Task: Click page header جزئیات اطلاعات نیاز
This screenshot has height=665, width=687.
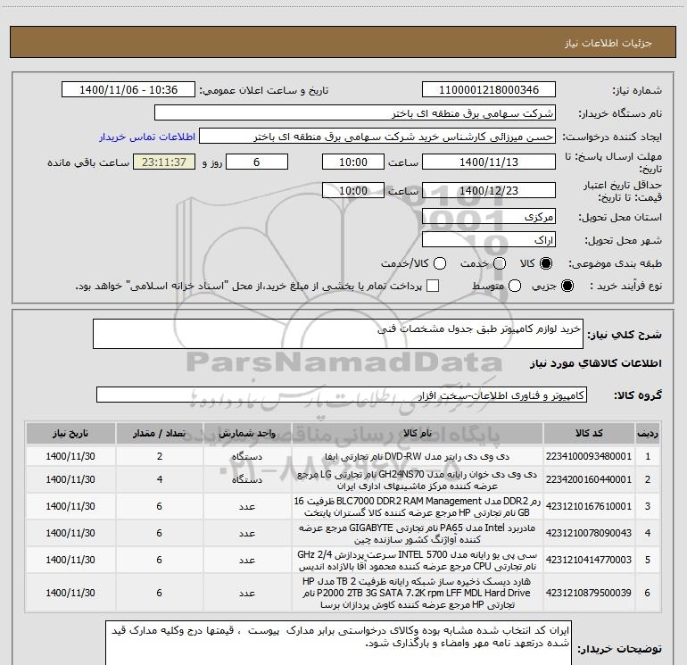Action: coord(608,43)
